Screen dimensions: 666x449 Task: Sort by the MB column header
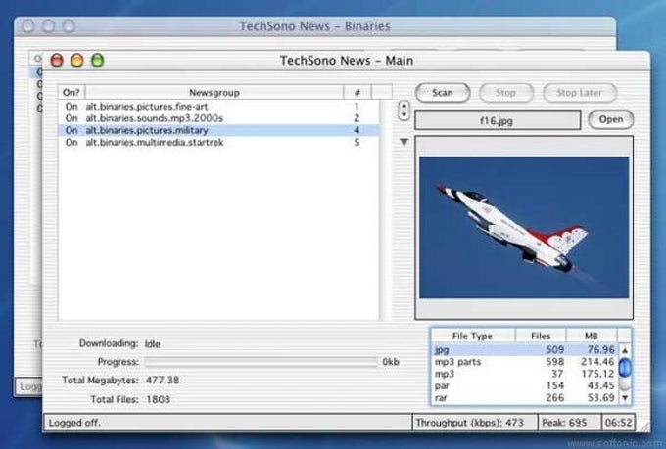pos(592,336)
